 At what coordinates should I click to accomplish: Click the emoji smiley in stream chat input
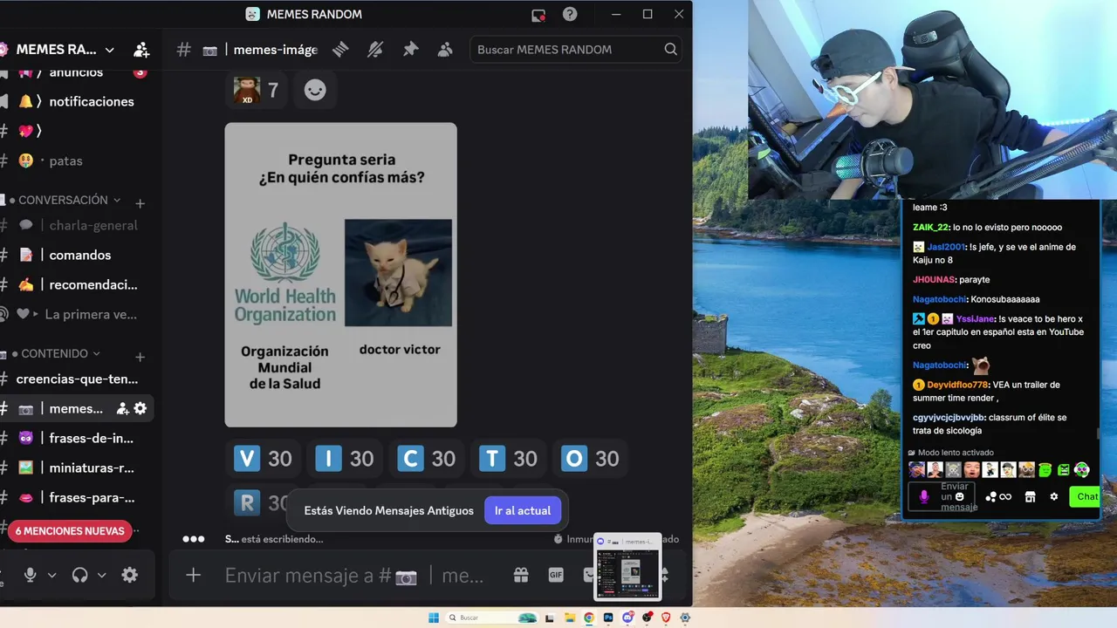(960, 496)
